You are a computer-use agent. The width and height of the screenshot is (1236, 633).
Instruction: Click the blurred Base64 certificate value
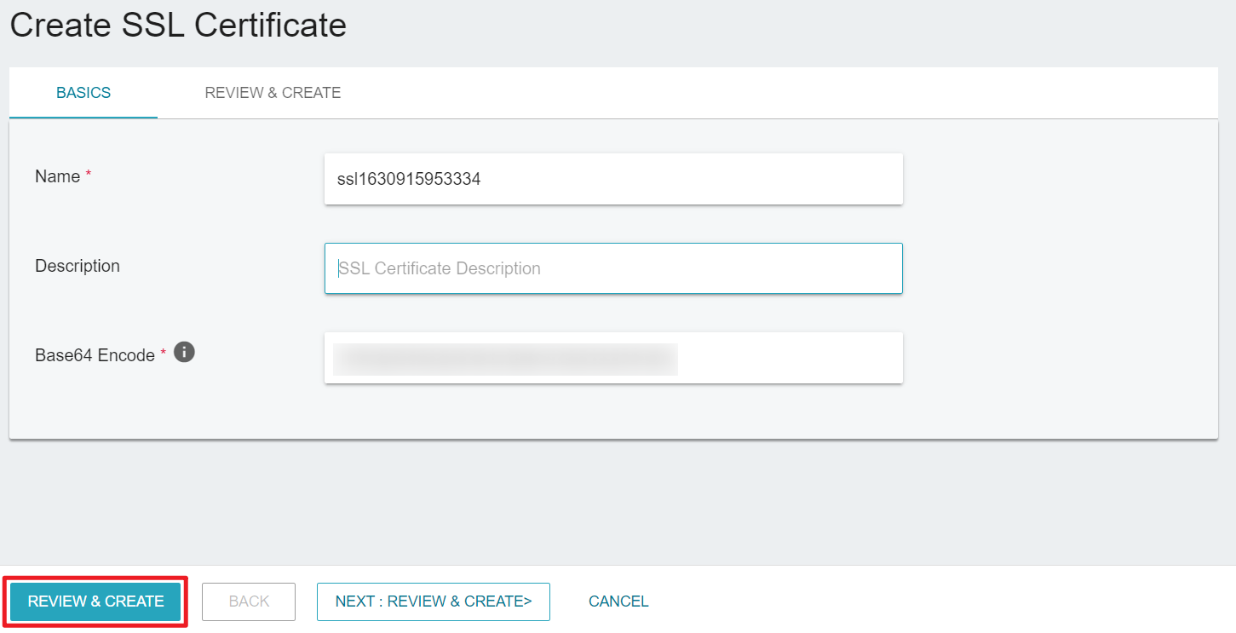(x=505, y=359)
